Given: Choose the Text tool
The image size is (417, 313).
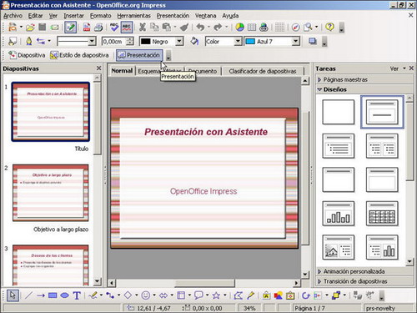Looking at the screenshot, I should point(77,295).
